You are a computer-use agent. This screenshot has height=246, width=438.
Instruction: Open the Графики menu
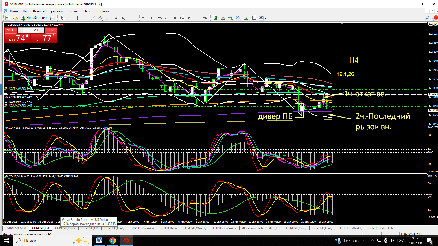(x=56, y=11)
